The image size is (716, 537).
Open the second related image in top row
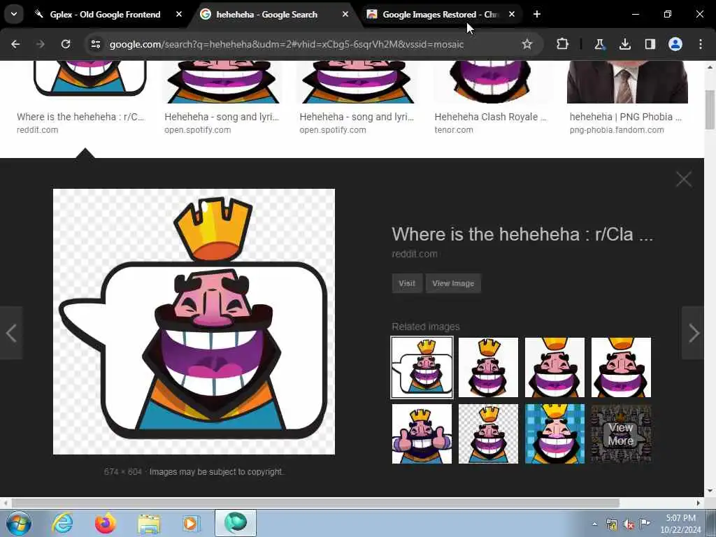click(x=488, y=368)
